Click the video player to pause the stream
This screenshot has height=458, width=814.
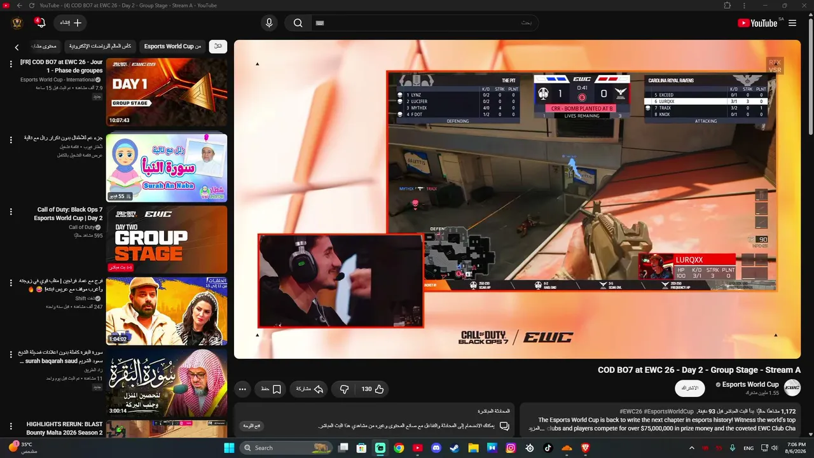(517, 199)
